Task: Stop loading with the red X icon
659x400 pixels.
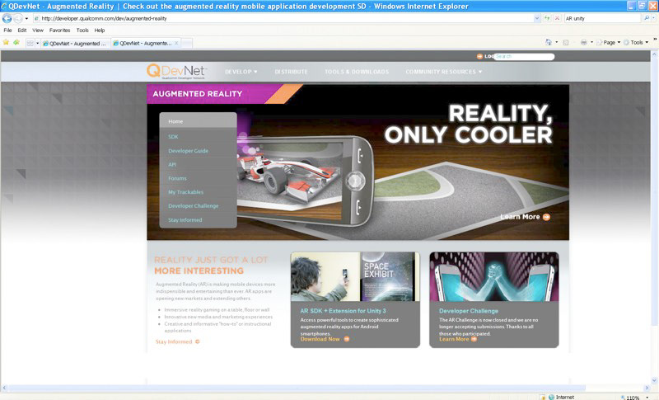Action: (x=557, y=18)
